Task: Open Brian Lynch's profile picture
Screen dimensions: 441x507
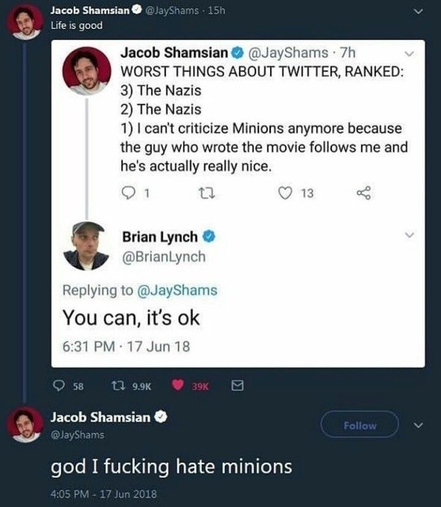Action: click(86, 246)
